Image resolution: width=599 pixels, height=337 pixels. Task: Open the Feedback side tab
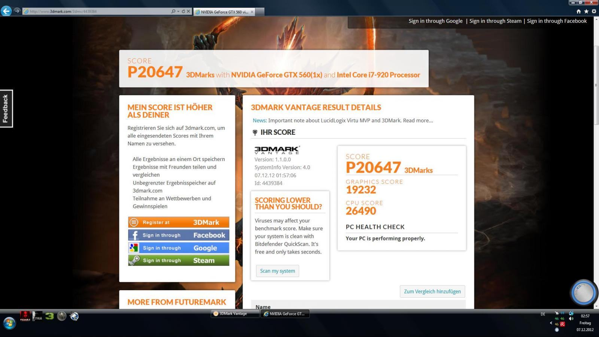[6, 109]
